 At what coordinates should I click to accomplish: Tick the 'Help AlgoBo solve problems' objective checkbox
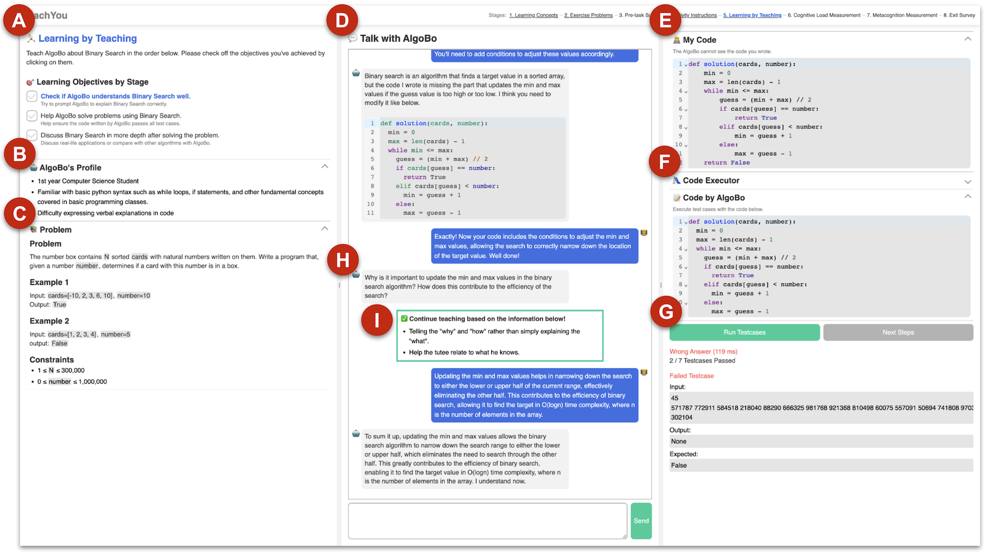click(x=32, y=116)
